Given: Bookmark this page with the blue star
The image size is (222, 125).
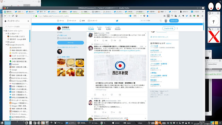Looking at the screenshot, I should point(147,16).
